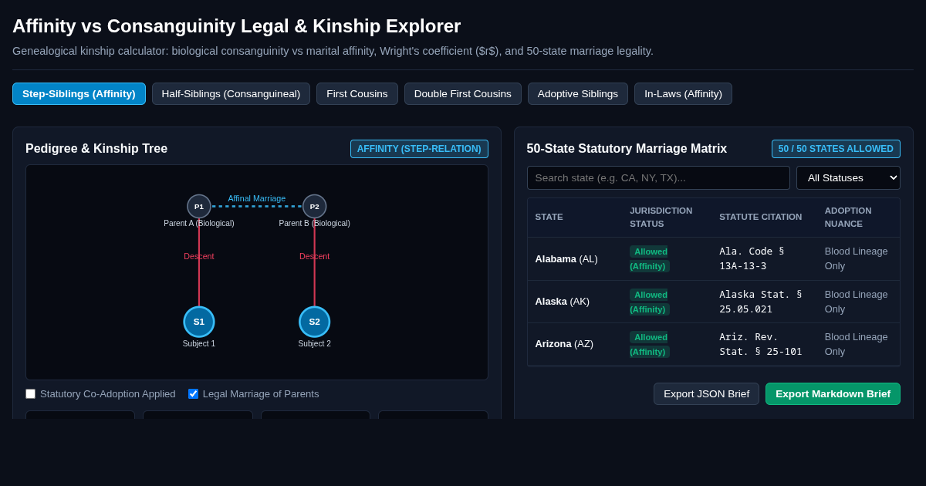The width and height of the screenshot is (926, 486).
Task: Select the Alaska (AK) row
Action: (714, 302)
